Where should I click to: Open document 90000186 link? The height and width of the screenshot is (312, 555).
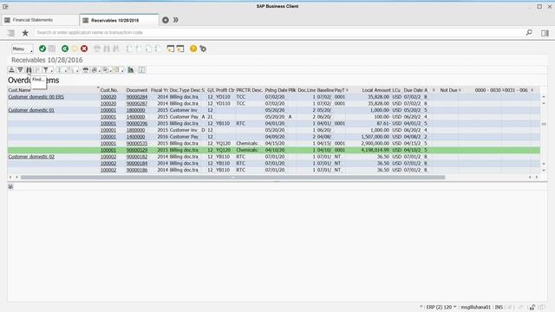pyautogui.click(x=137, y=170)
